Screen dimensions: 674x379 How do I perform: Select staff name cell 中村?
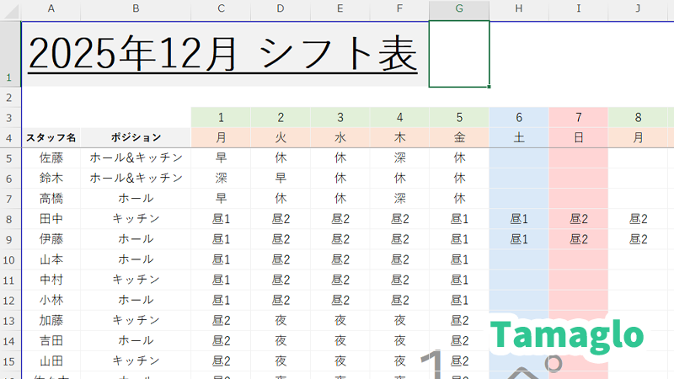(x=51, y=280)
